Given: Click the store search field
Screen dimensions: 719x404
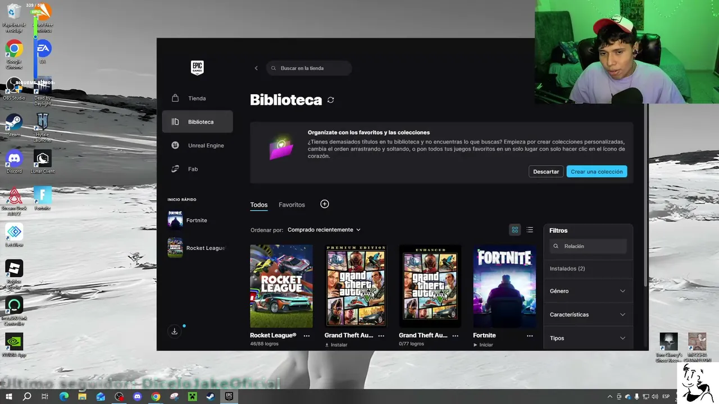Looking at the screenshot, I should [309, 68].
